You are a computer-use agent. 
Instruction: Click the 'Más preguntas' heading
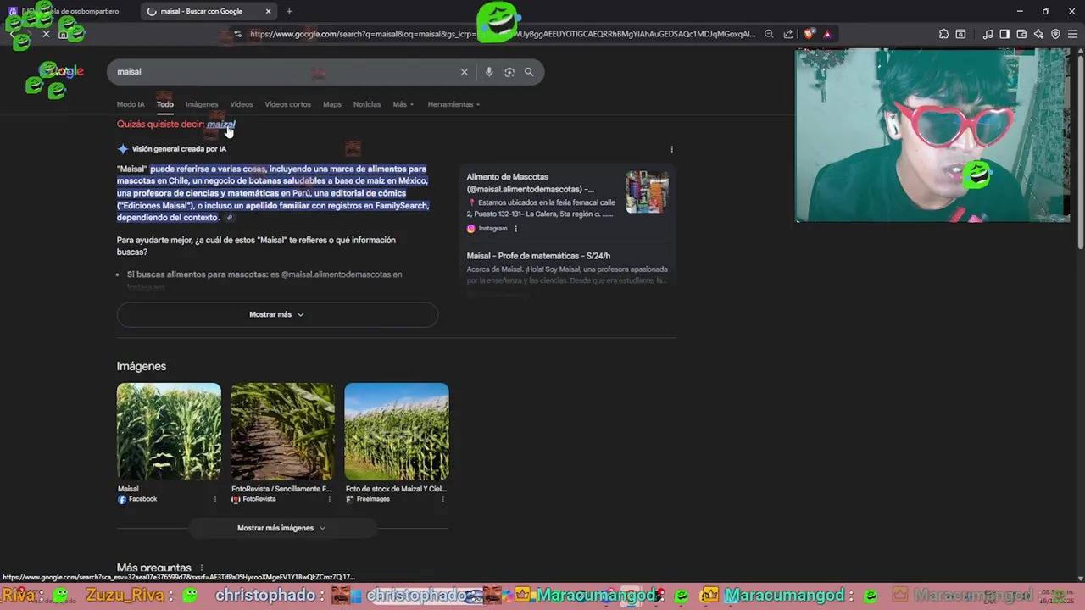pos(154,568)
